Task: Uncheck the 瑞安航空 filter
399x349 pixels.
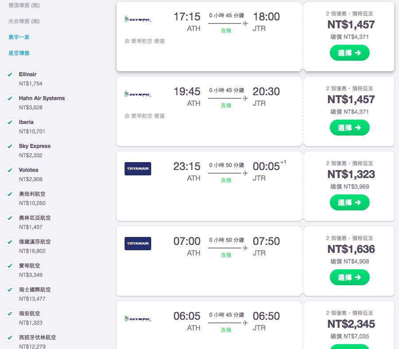Action: tap(10, 314)
